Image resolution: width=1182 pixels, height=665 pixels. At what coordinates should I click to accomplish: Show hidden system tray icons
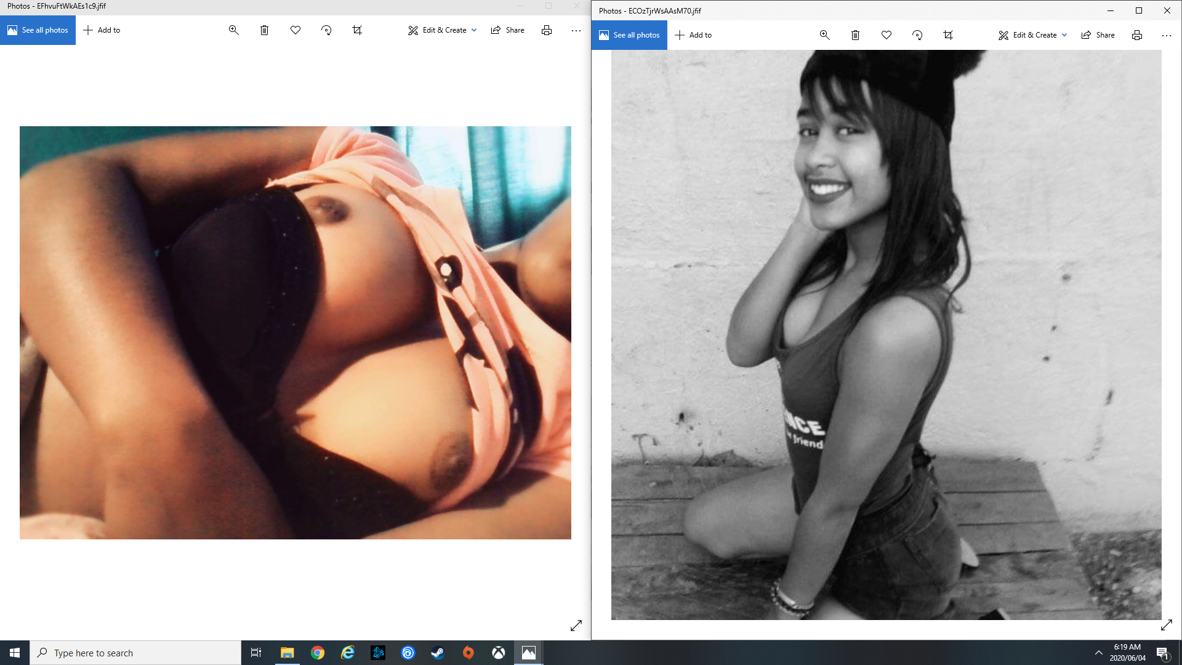point(1098,653)
